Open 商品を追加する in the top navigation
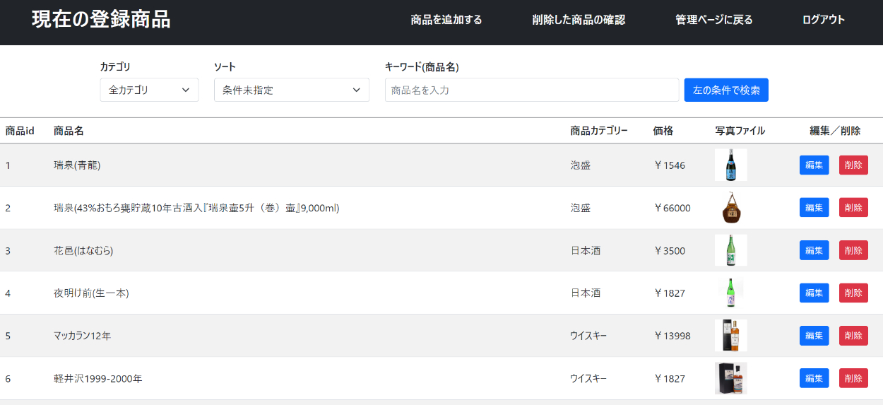Screen dimensions: 883x405 click(x=446, y=20)
